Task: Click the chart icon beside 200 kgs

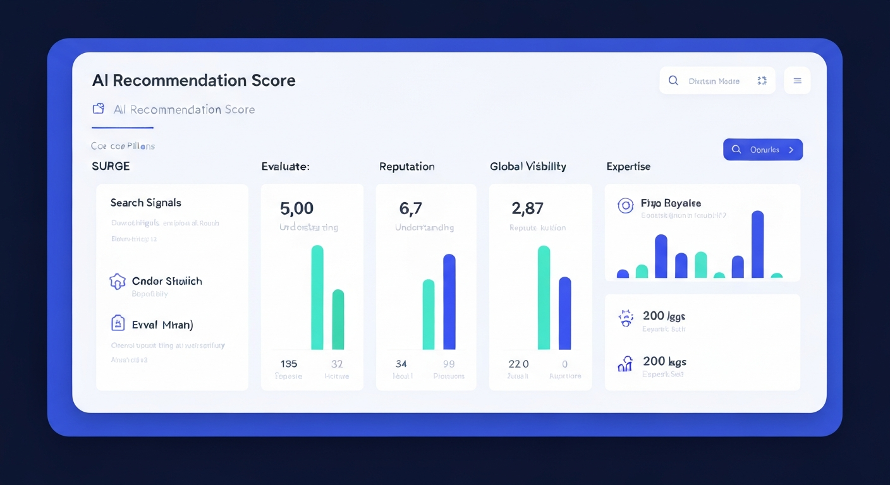Action: (x=625, y=363)
